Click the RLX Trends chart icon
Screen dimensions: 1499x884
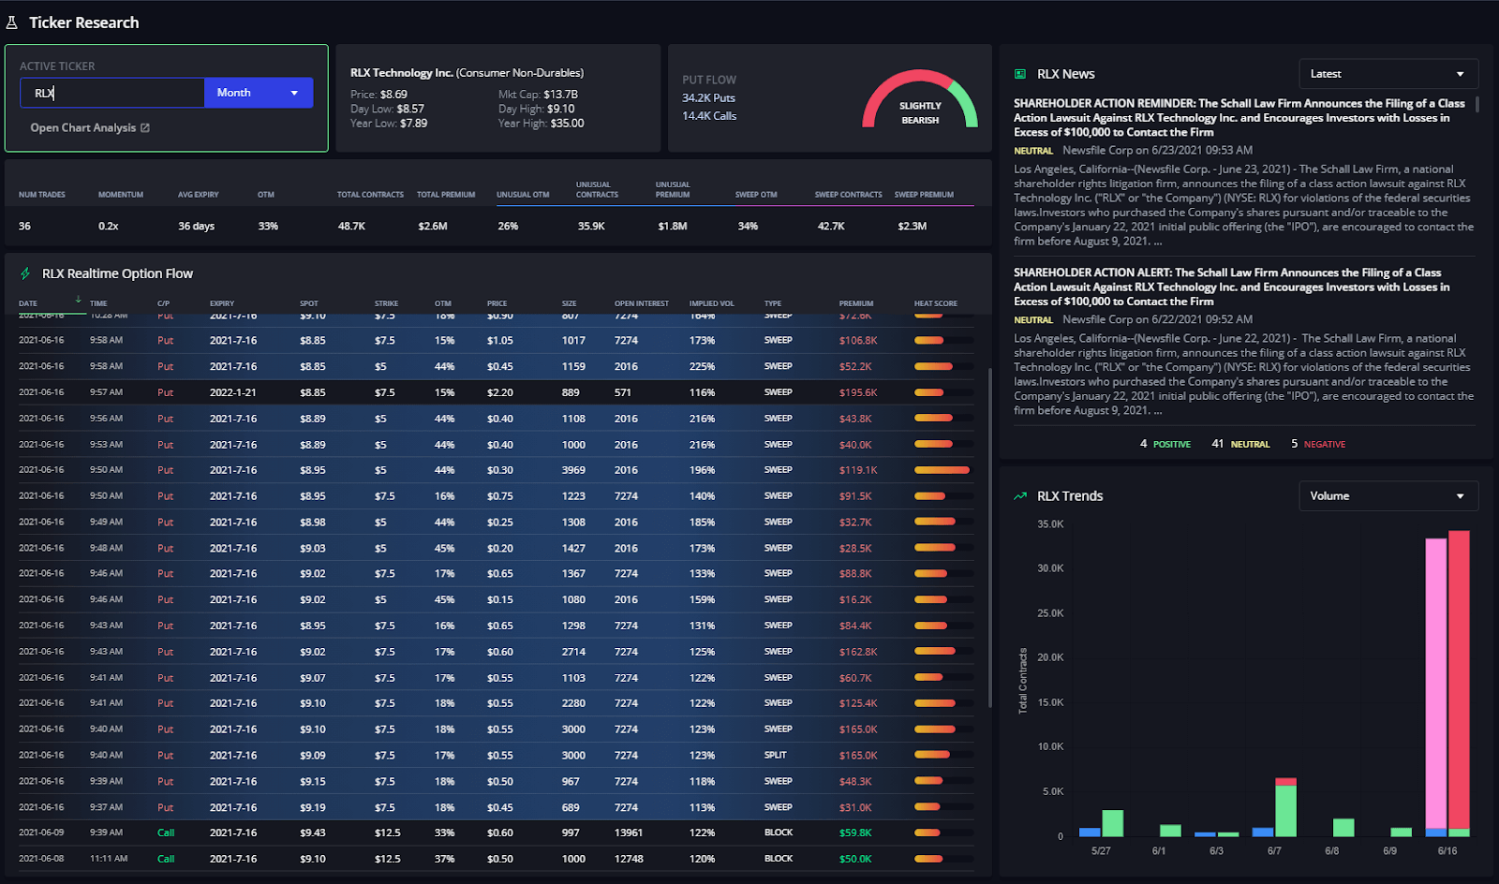coord(1020,496)
